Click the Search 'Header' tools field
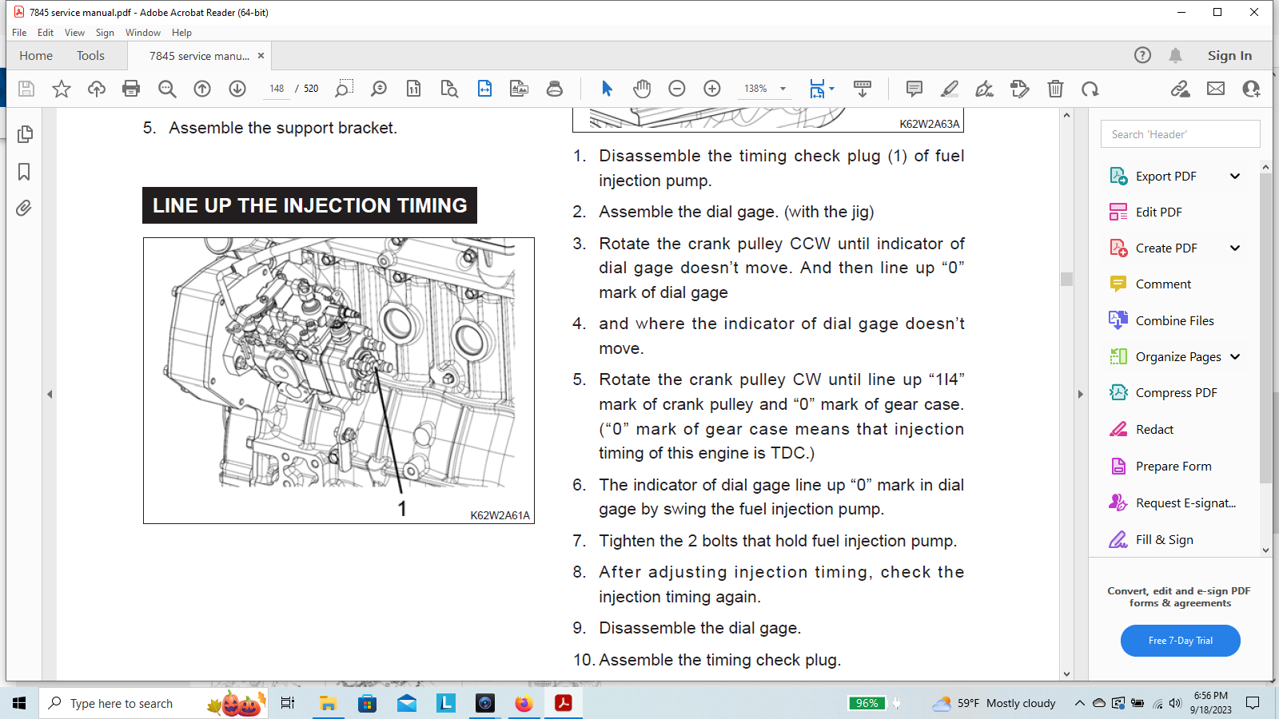 tap(1180, 134)
